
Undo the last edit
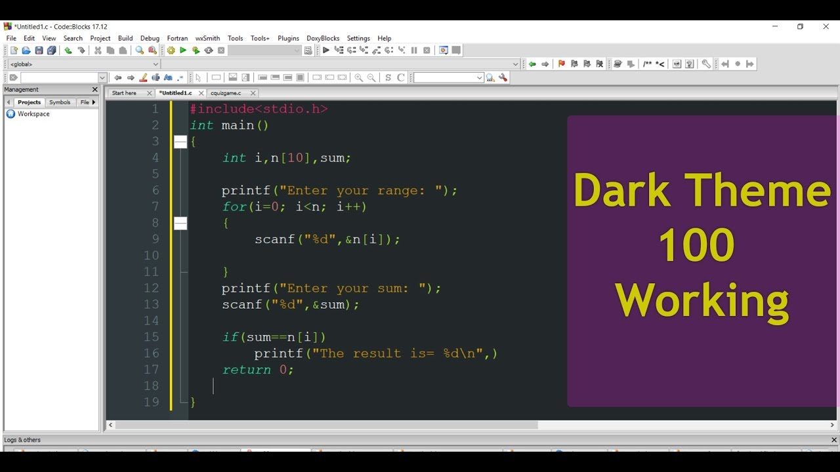pos(68,50)
